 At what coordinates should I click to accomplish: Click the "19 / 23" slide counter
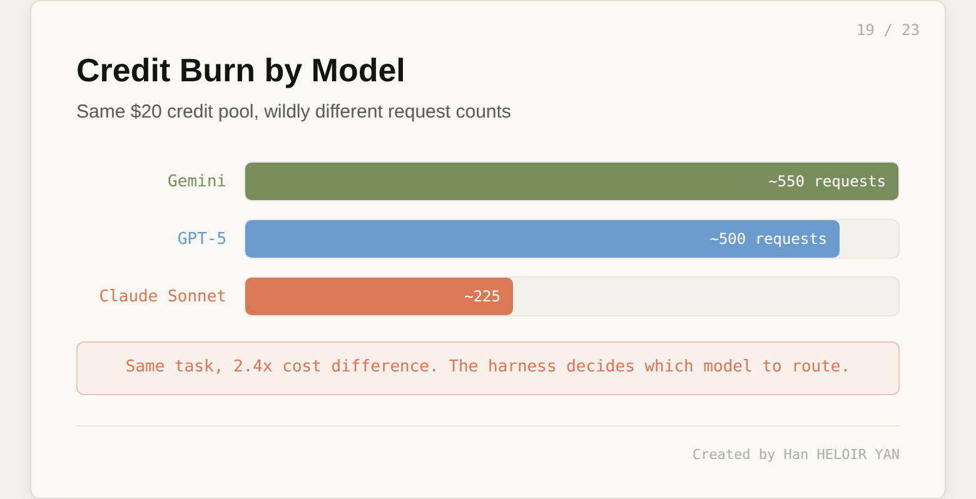[887, 30]
